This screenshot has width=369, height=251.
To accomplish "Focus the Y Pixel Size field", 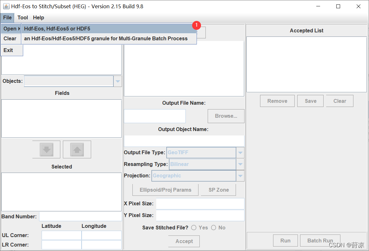I will point(200,215).
